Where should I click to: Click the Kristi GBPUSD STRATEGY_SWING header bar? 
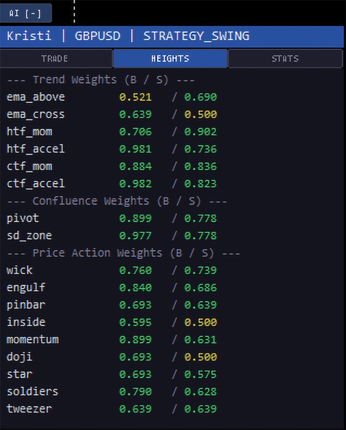pos(172,36)
